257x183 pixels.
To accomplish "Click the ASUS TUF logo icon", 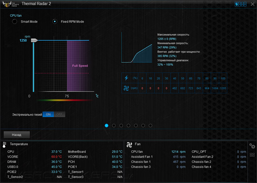I will point(11,4).
